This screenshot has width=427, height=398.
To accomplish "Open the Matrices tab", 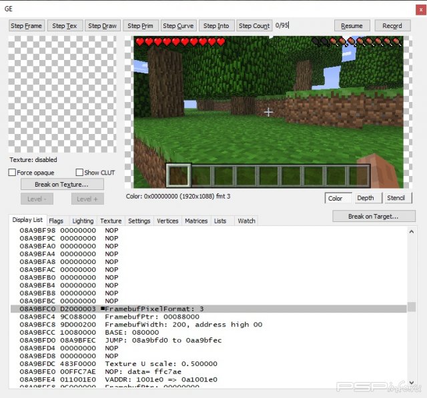I will 195,221.
